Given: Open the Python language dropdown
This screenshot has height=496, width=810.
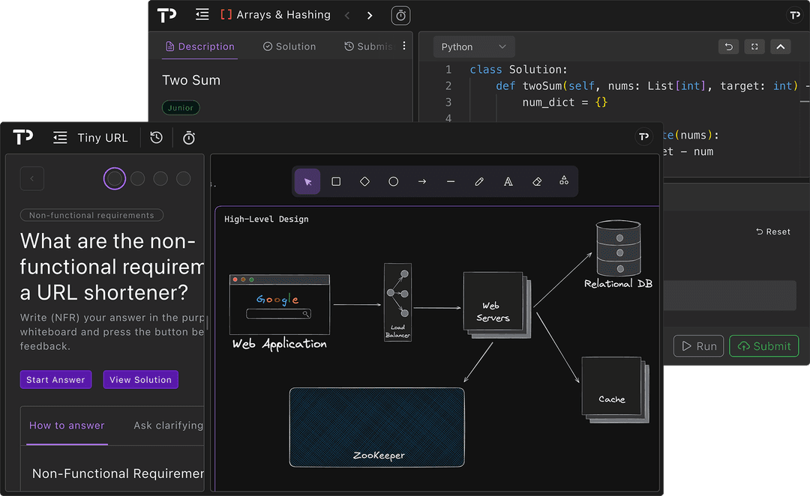Looking at the screenshot, I should pyautogui.click(x=474, y=46).
